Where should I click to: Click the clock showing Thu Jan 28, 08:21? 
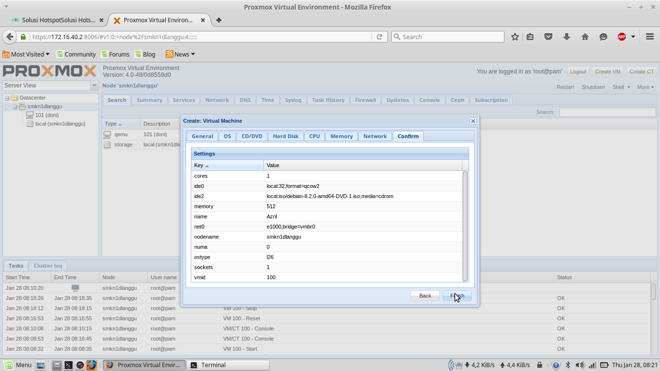634,365
